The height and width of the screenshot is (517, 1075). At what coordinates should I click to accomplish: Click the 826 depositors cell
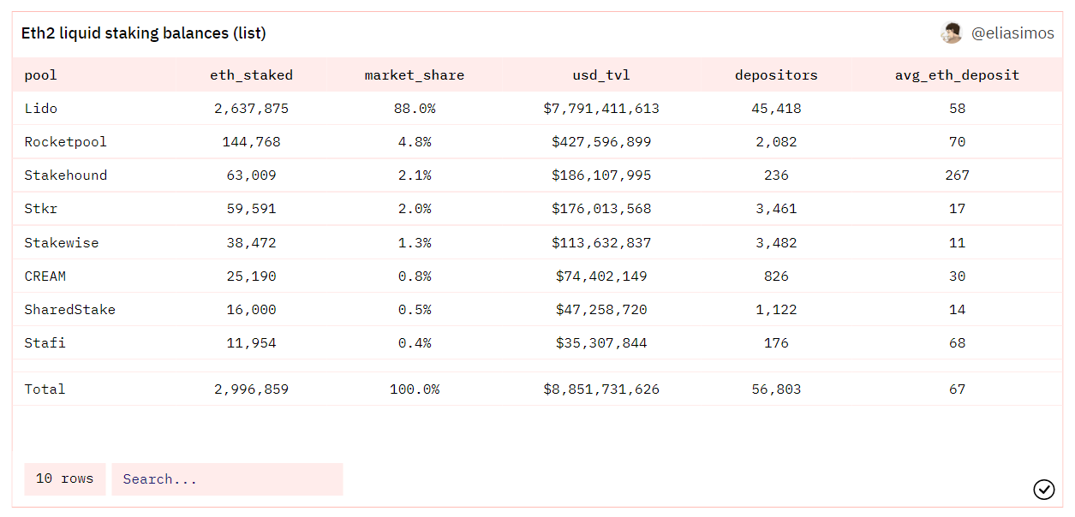pyautogui.click(x=776, y=276)
